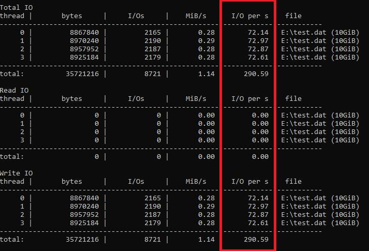Click total 290.59 in Write IO table

(x=256, y=240)
